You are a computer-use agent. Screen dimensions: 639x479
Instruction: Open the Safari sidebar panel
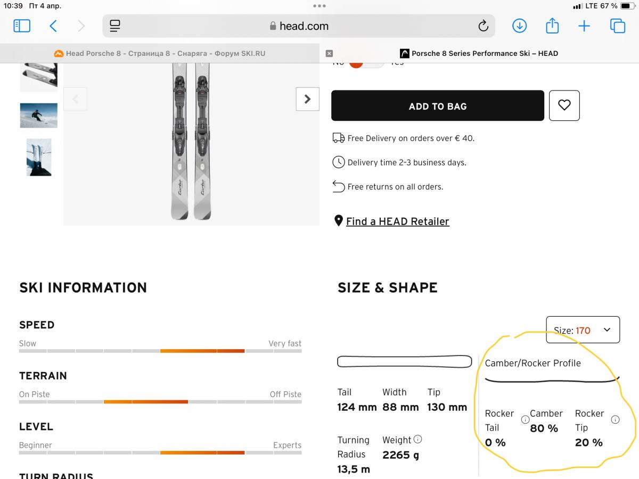pyautogui.click(x=22, y=26)
